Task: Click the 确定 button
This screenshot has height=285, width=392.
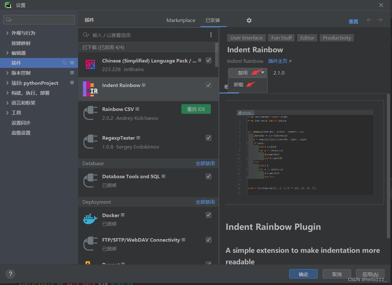Action: coord(304,274)
